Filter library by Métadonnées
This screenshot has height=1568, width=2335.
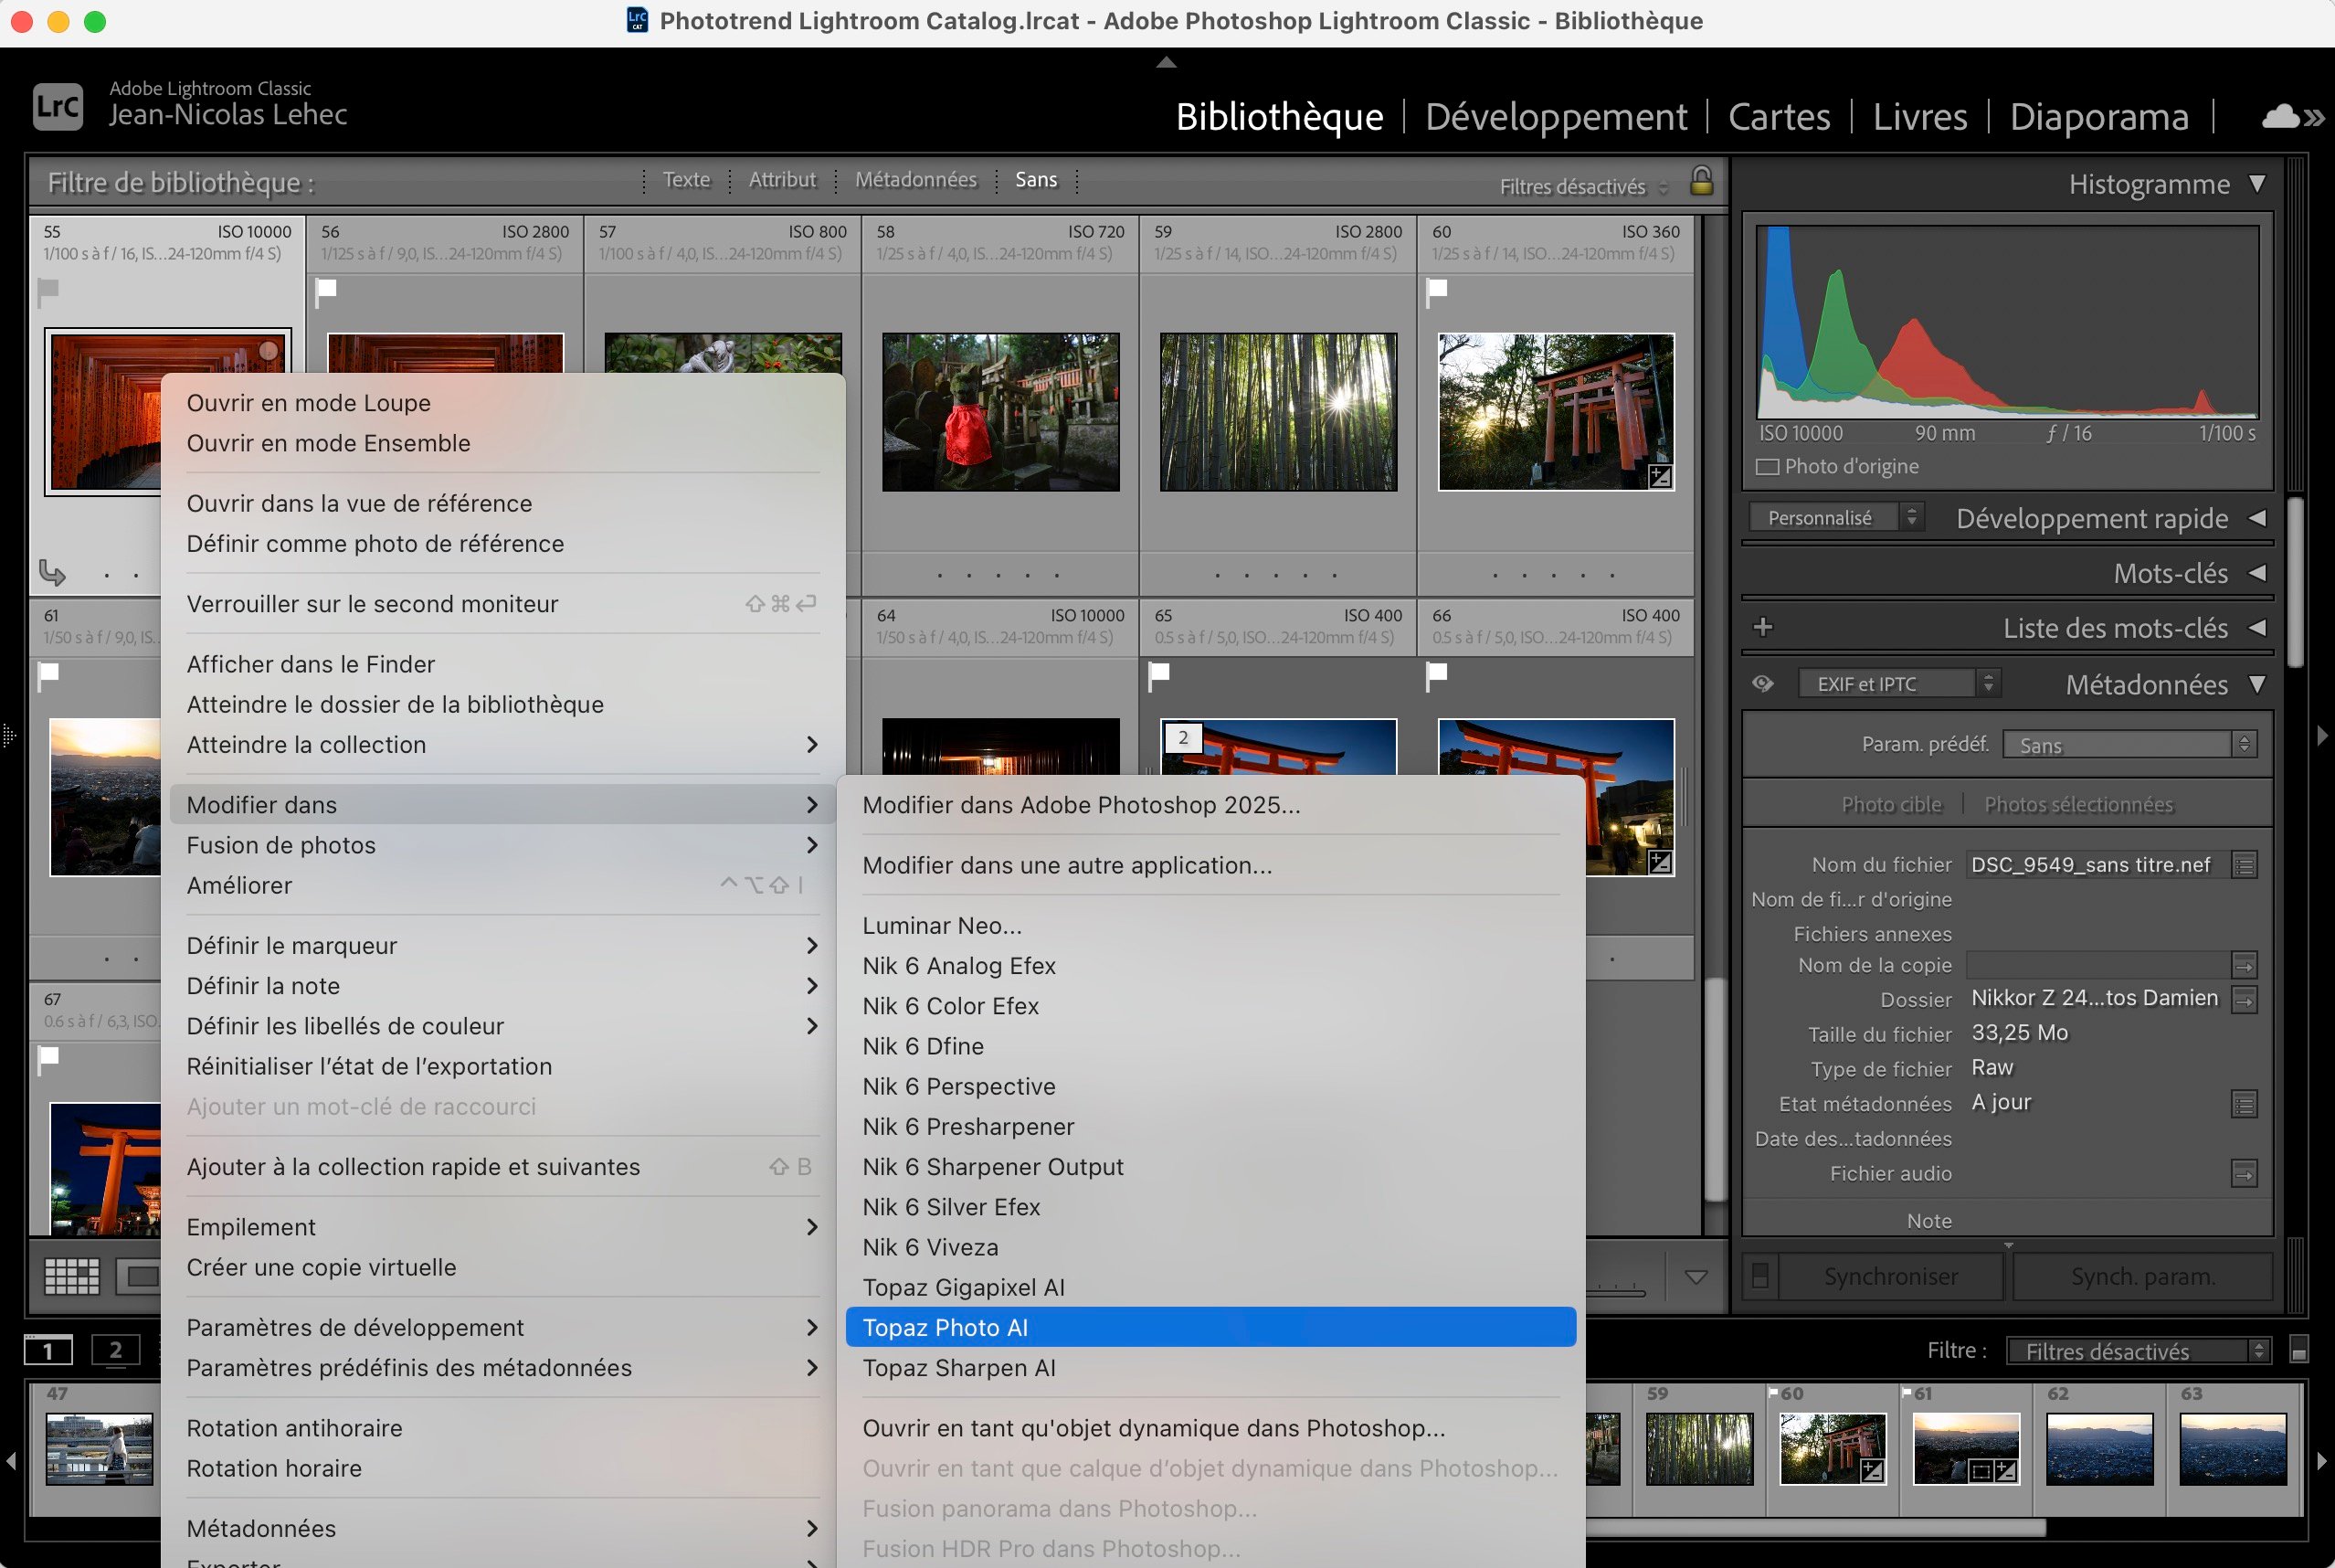915,180
